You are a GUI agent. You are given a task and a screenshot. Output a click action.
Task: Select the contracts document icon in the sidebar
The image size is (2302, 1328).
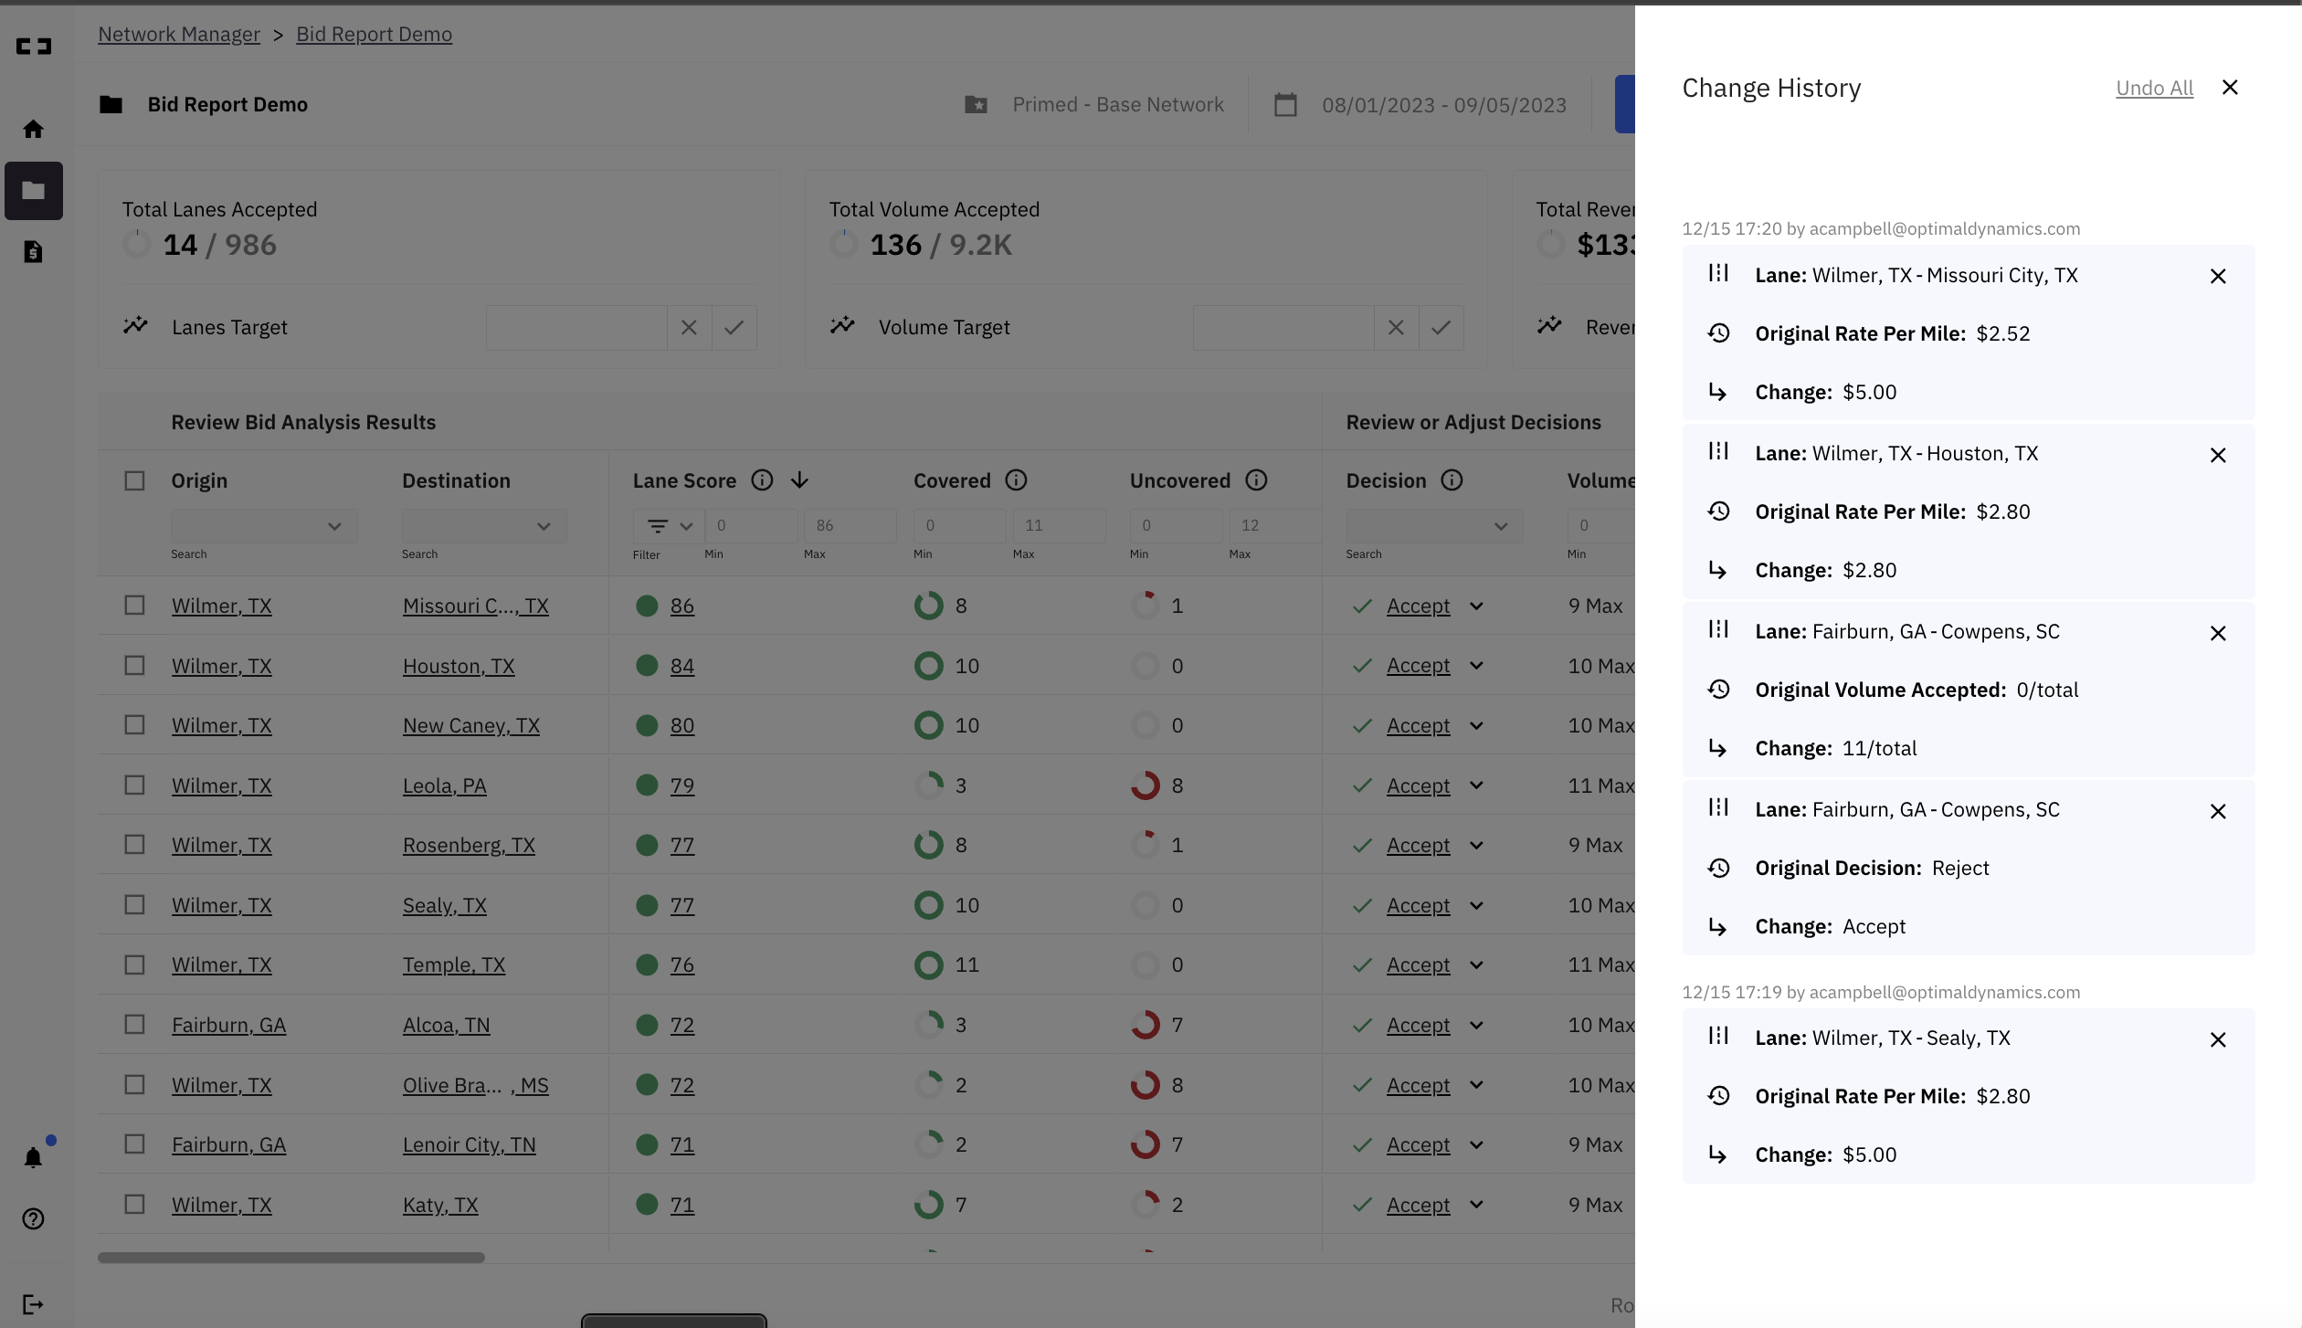tap(34, 251)
